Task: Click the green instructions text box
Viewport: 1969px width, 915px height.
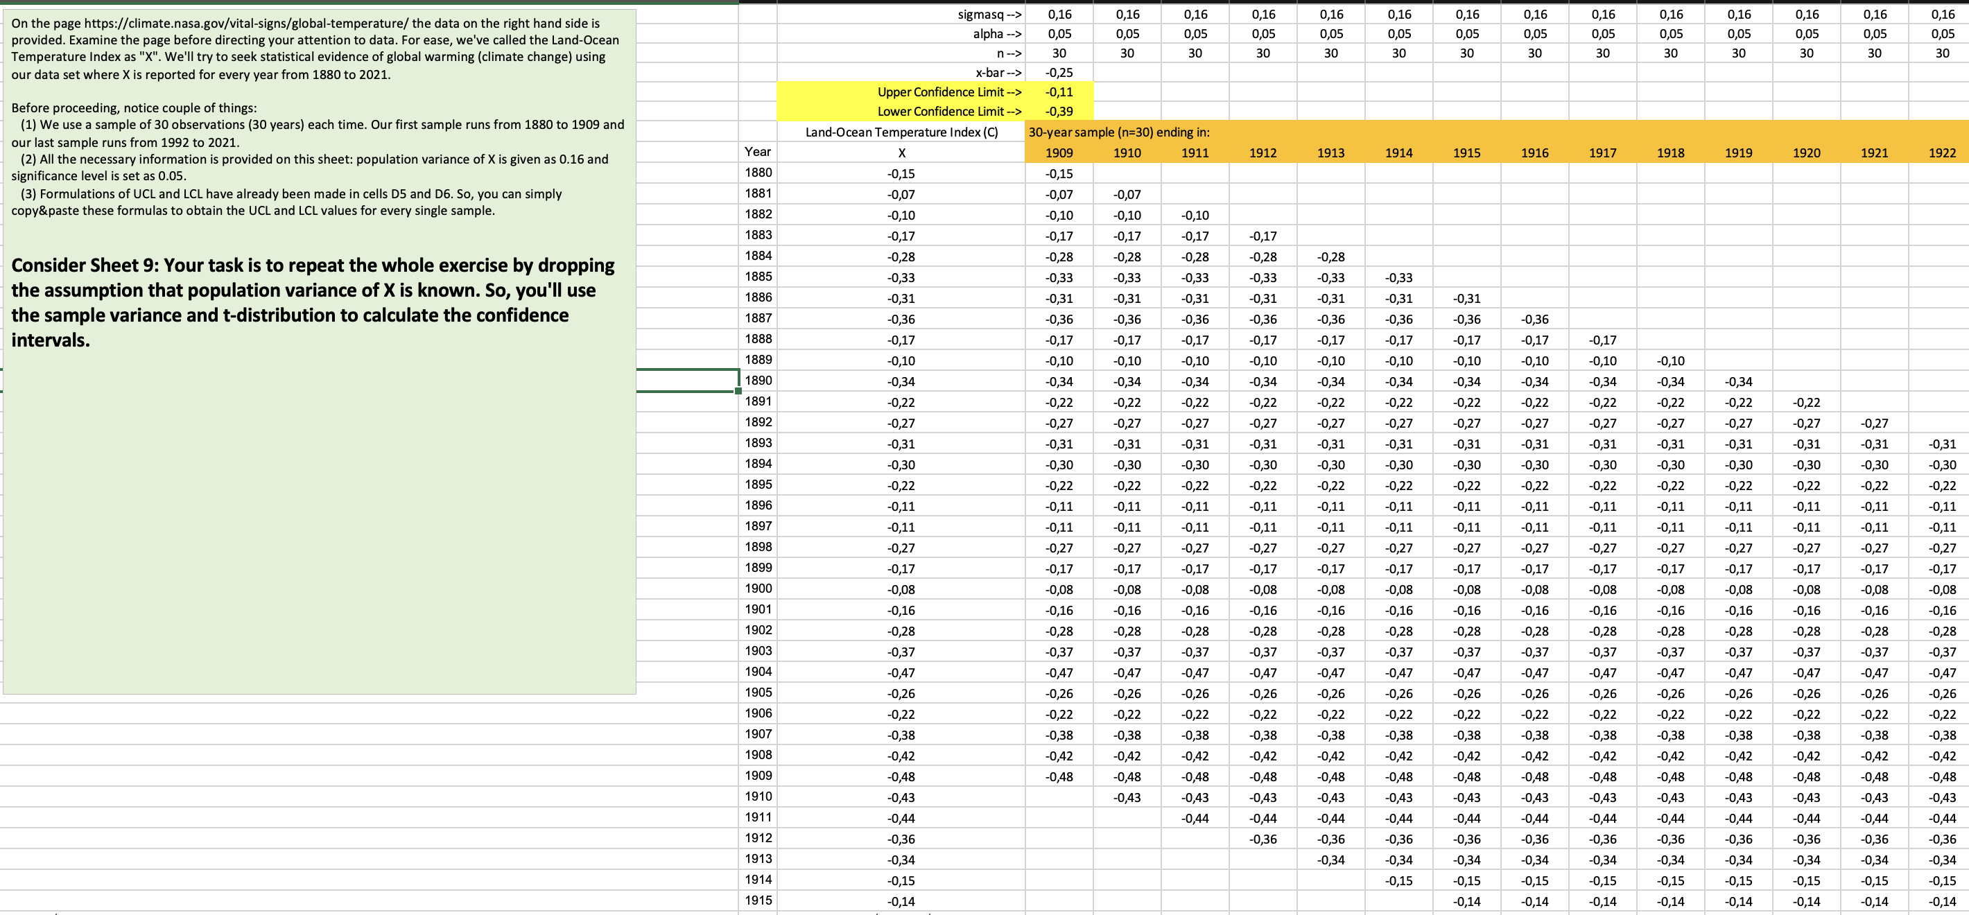Action: click(320, 497)
